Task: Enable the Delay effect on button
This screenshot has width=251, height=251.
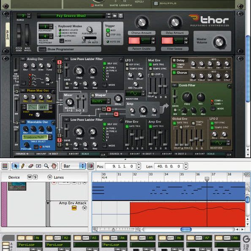Action: 174,60
